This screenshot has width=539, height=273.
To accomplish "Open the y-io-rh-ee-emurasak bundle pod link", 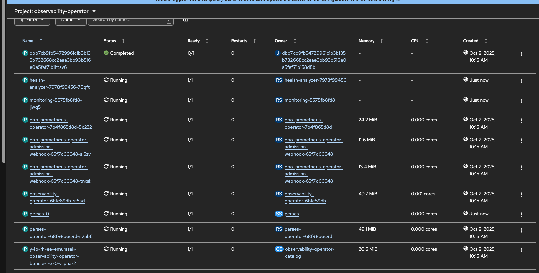I will (54, 256).
